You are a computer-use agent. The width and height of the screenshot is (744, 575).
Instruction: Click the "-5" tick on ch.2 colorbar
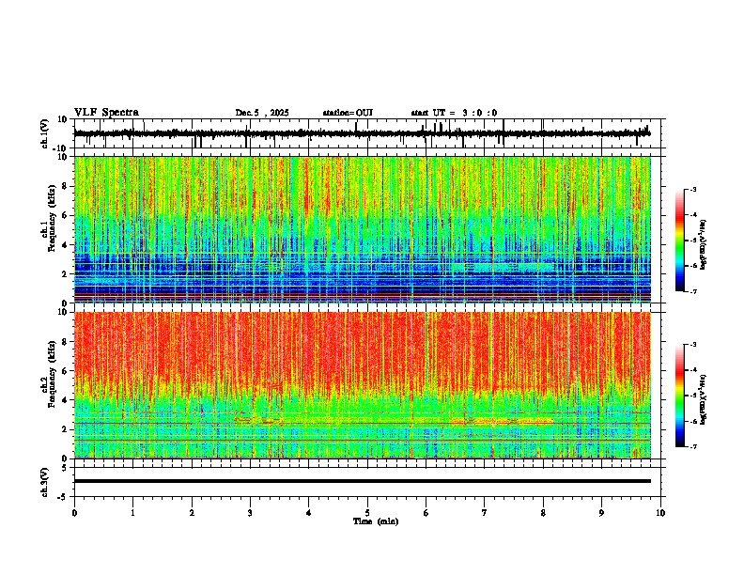click(x=692, y=396)
